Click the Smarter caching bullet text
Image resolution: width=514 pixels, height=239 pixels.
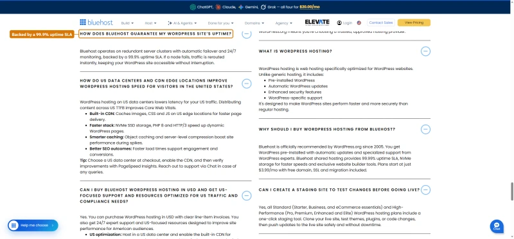(x=161, y=140)
